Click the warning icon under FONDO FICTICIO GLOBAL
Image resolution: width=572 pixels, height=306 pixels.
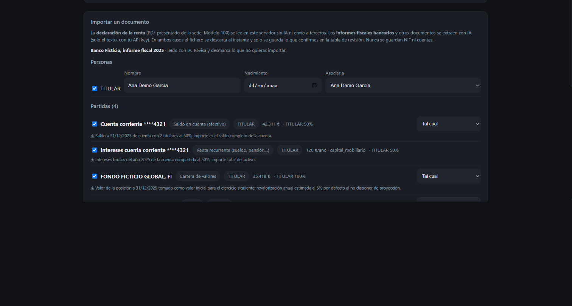click(92, 188)
